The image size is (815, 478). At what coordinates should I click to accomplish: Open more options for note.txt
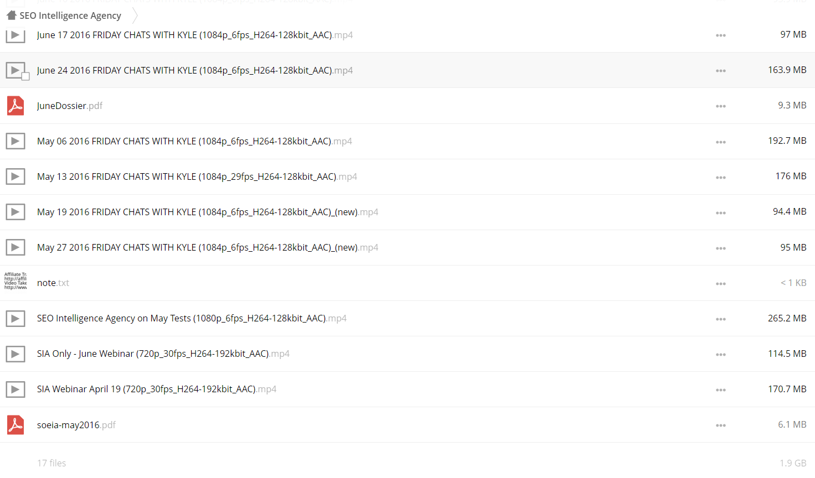click(720, 284)
